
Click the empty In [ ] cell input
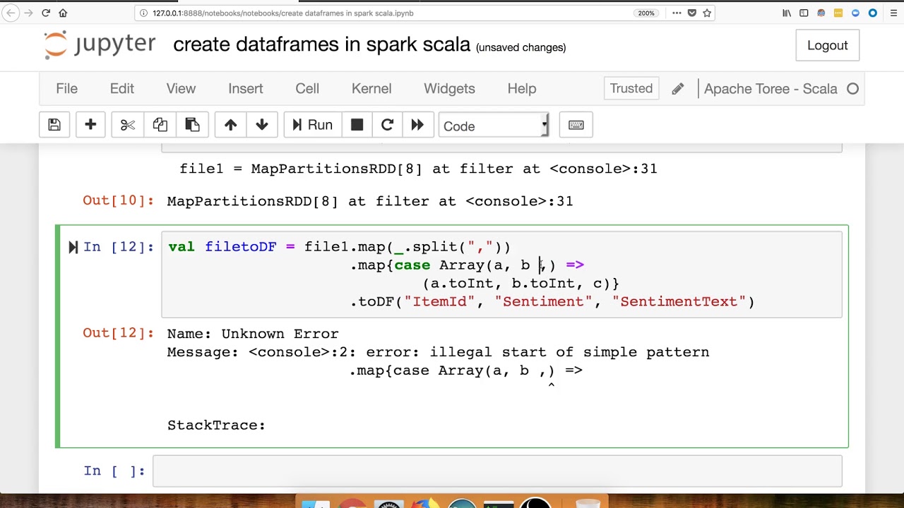click(x=497, y=471)
